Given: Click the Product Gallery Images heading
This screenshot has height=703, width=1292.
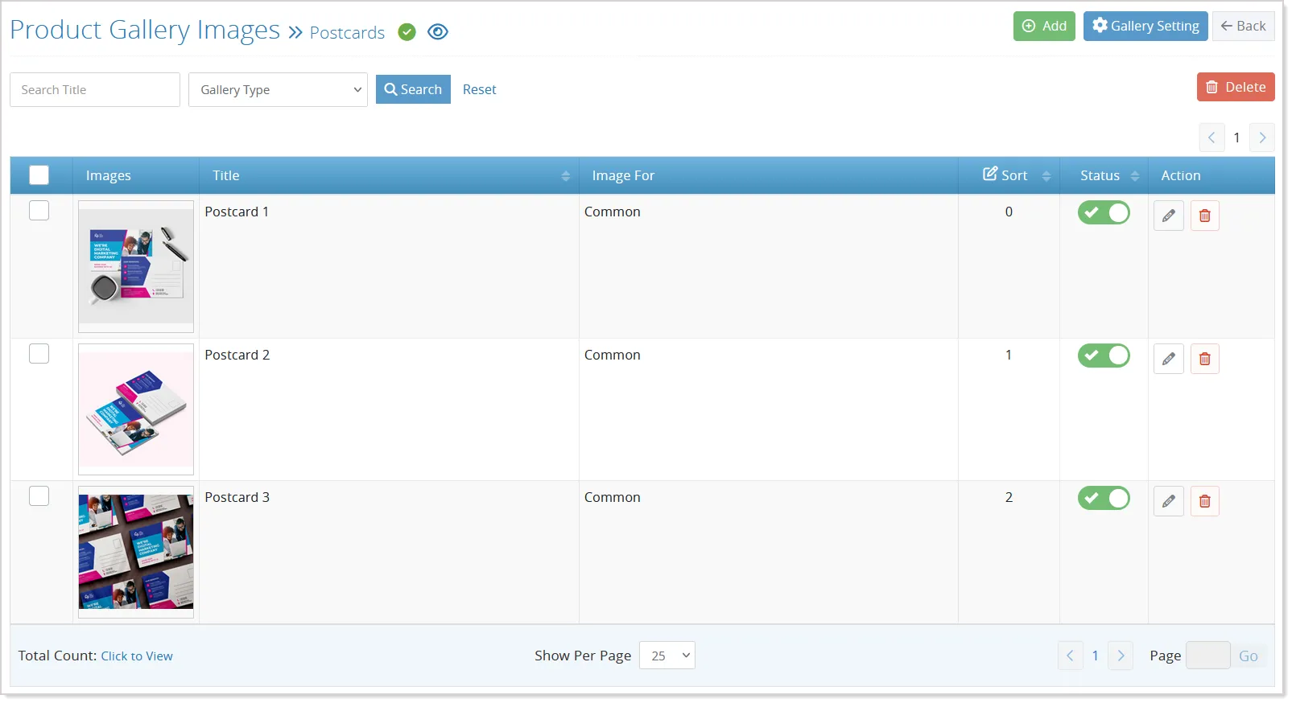Looking at the screenshot, I should pos(145,30).
